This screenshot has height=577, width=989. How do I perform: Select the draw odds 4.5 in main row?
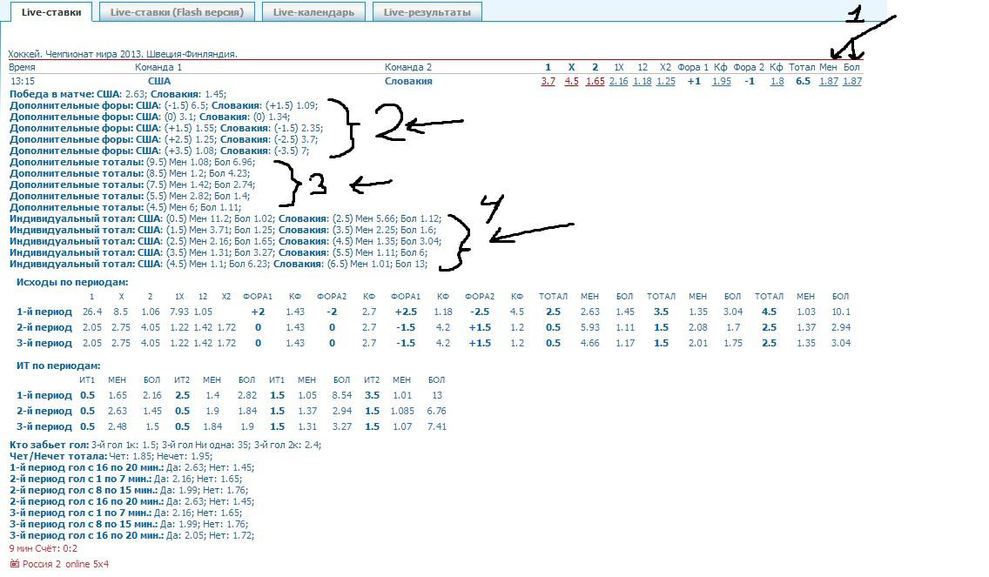pos(571,81)
